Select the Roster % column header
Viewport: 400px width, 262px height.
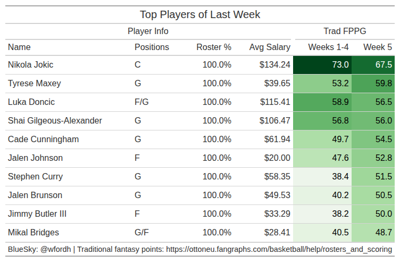pyautogui.click(x=214, y=47)
